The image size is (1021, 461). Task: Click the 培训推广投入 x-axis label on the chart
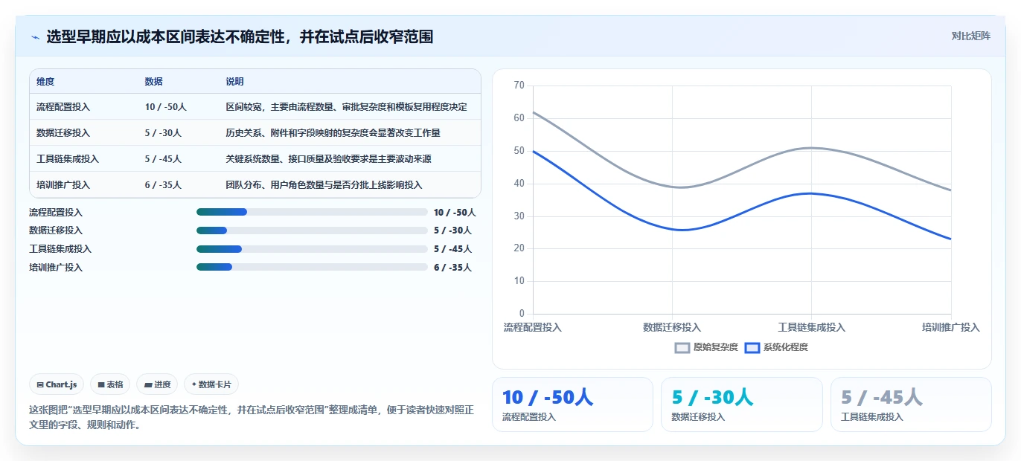(951, 327)
